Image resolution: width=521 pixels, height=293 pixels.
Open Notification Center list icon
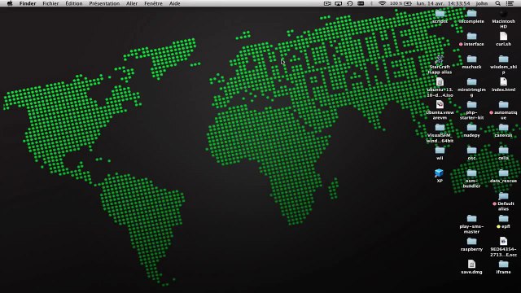point(510,3)
